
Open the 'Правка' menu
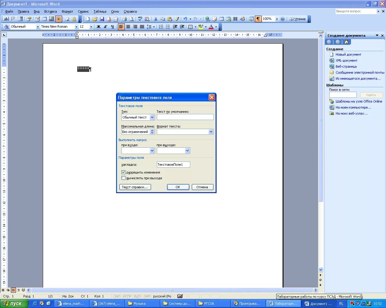pyautogui.click(x=23, y=11)
